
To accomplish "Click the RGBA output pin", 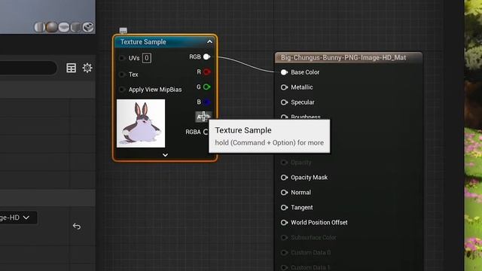I will click(206, 132).
